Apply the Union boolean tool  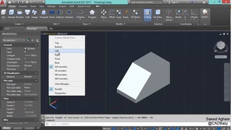pyautogui.click(x=52, y=14)
